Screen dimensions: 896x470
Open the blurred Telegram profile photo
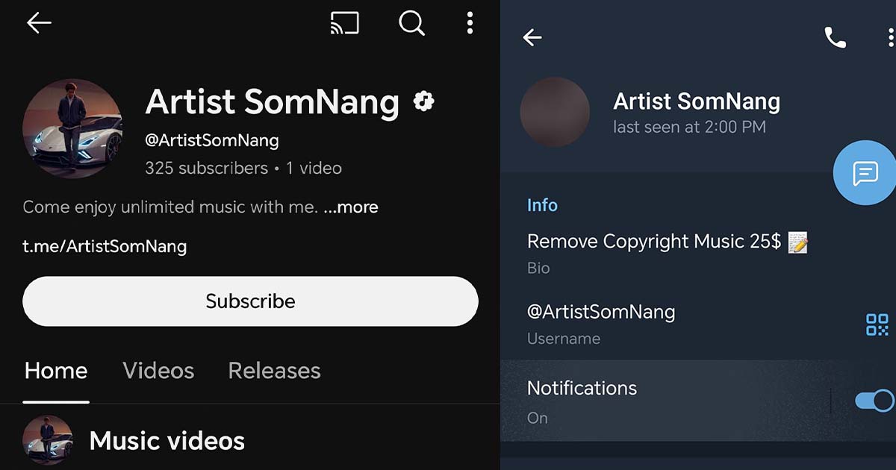coord(555,112)
